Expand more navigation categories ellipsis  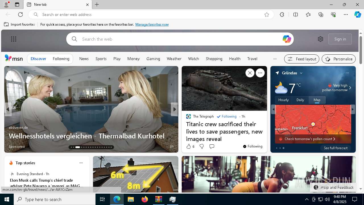(x=275, y=59)
